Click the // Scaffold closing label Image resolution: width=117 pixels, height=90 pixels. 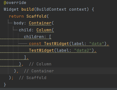pos(33,78)
